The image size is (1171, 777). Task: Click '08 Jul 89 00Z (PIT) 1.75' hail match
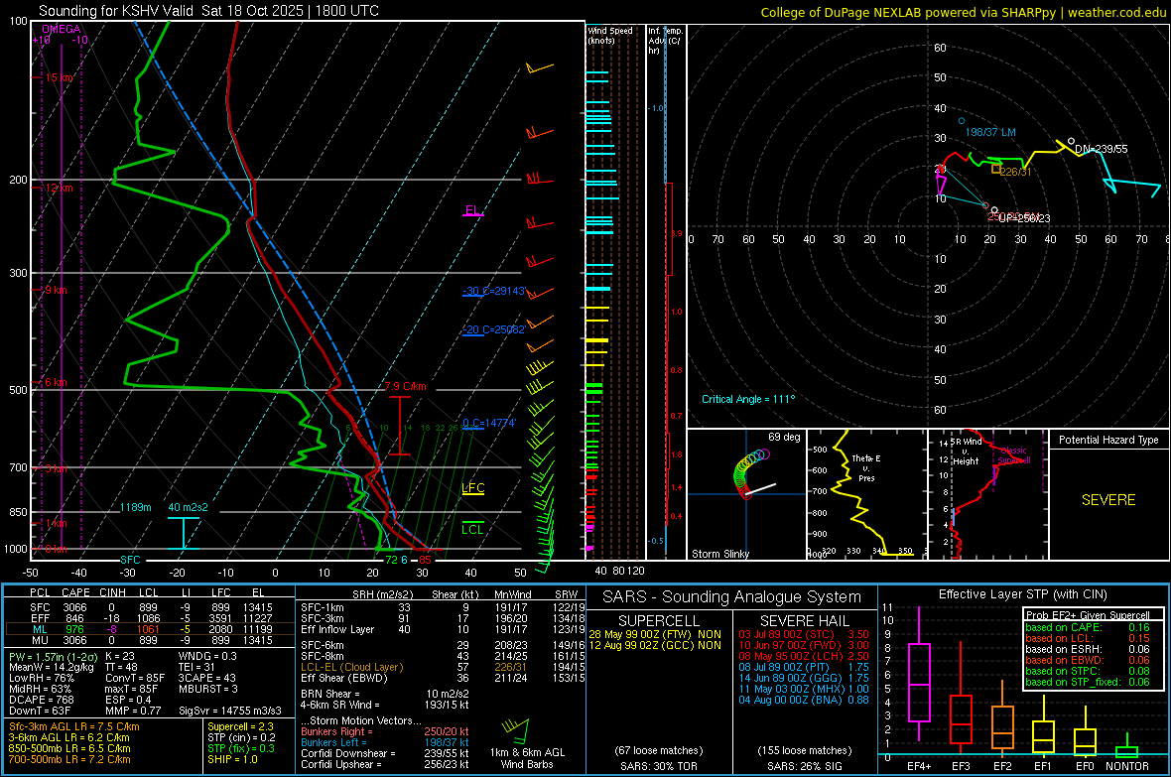point(804,667)
